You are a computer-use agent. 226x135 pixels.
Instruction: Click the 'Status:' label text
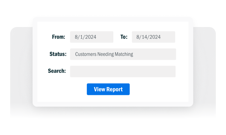click(x=58, y=54)
